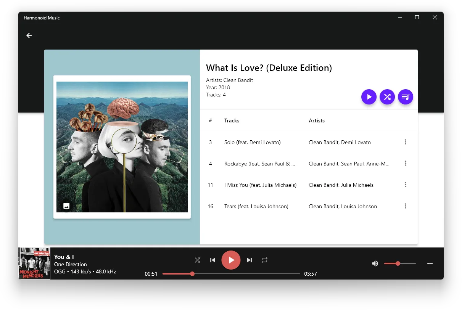Open options menu for Solo track

click(406, 142)
